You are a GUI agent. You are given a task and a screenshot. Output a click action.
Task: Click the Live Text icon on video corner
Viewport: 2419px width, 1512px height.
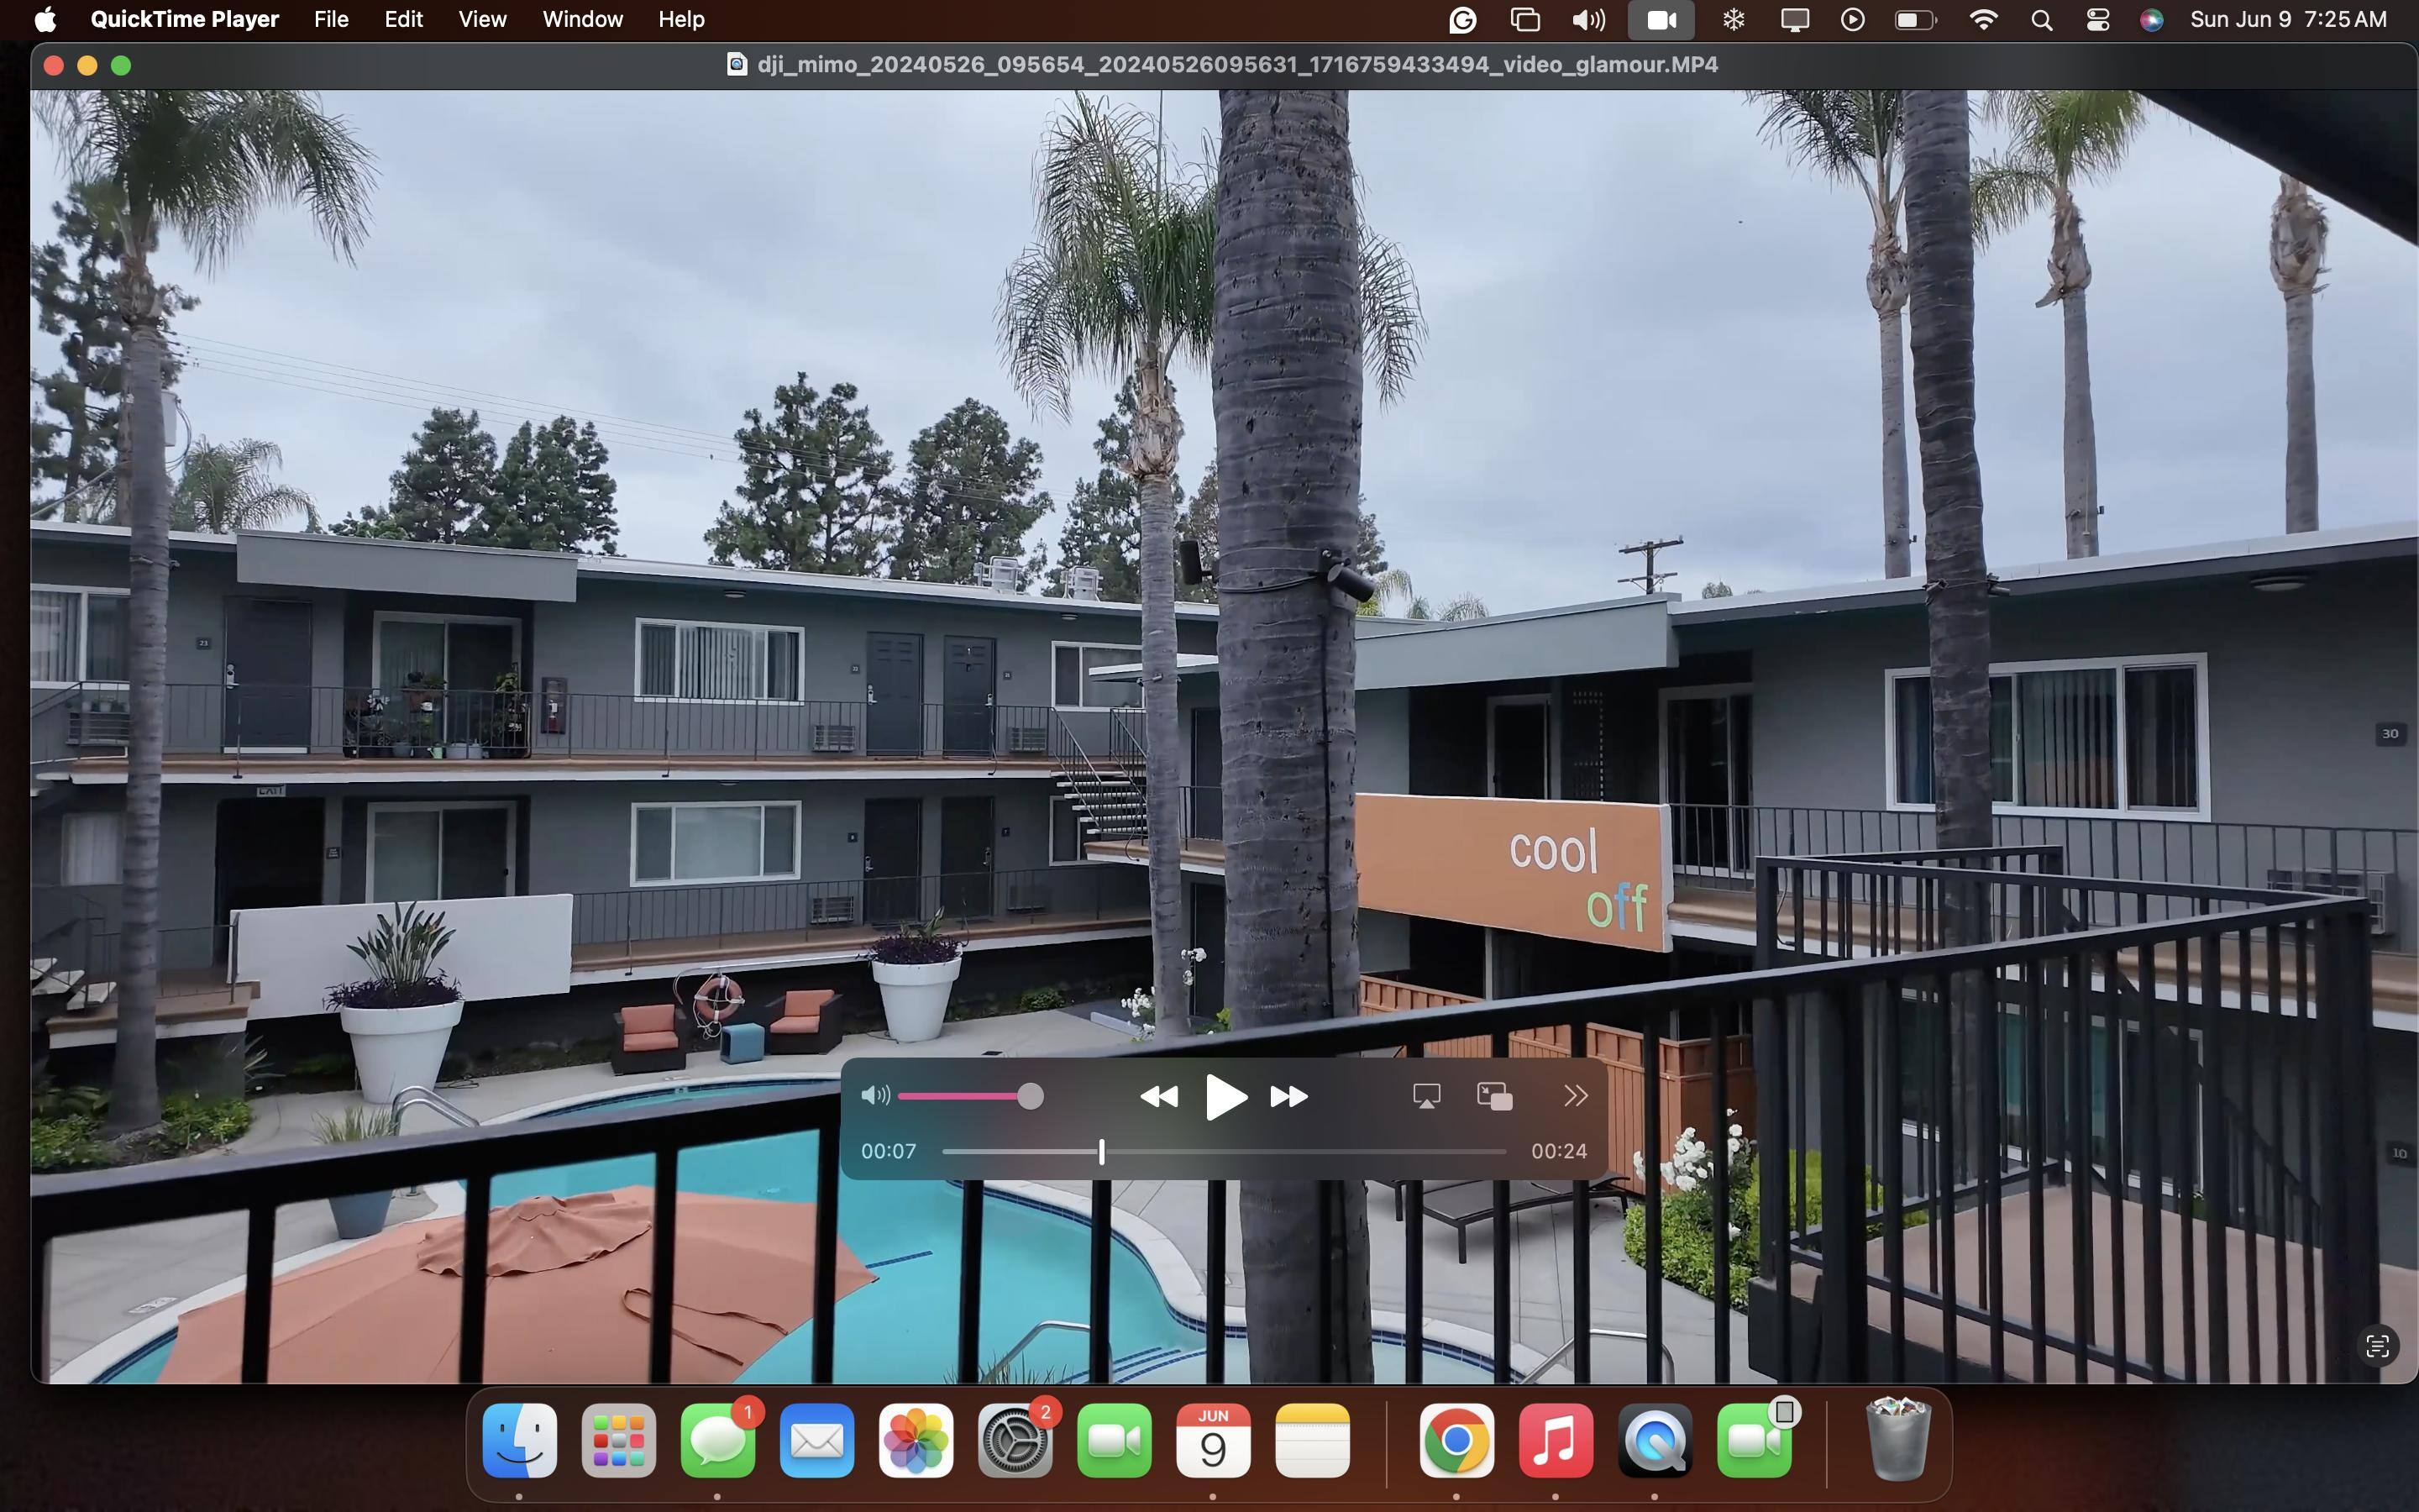coord(2378,1346)
